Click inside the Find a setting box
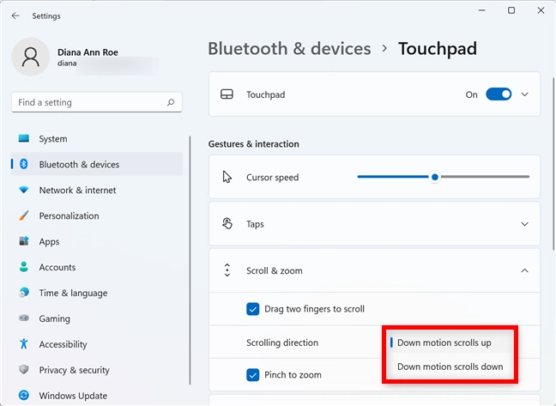556x406 pixels. (97, 102)
